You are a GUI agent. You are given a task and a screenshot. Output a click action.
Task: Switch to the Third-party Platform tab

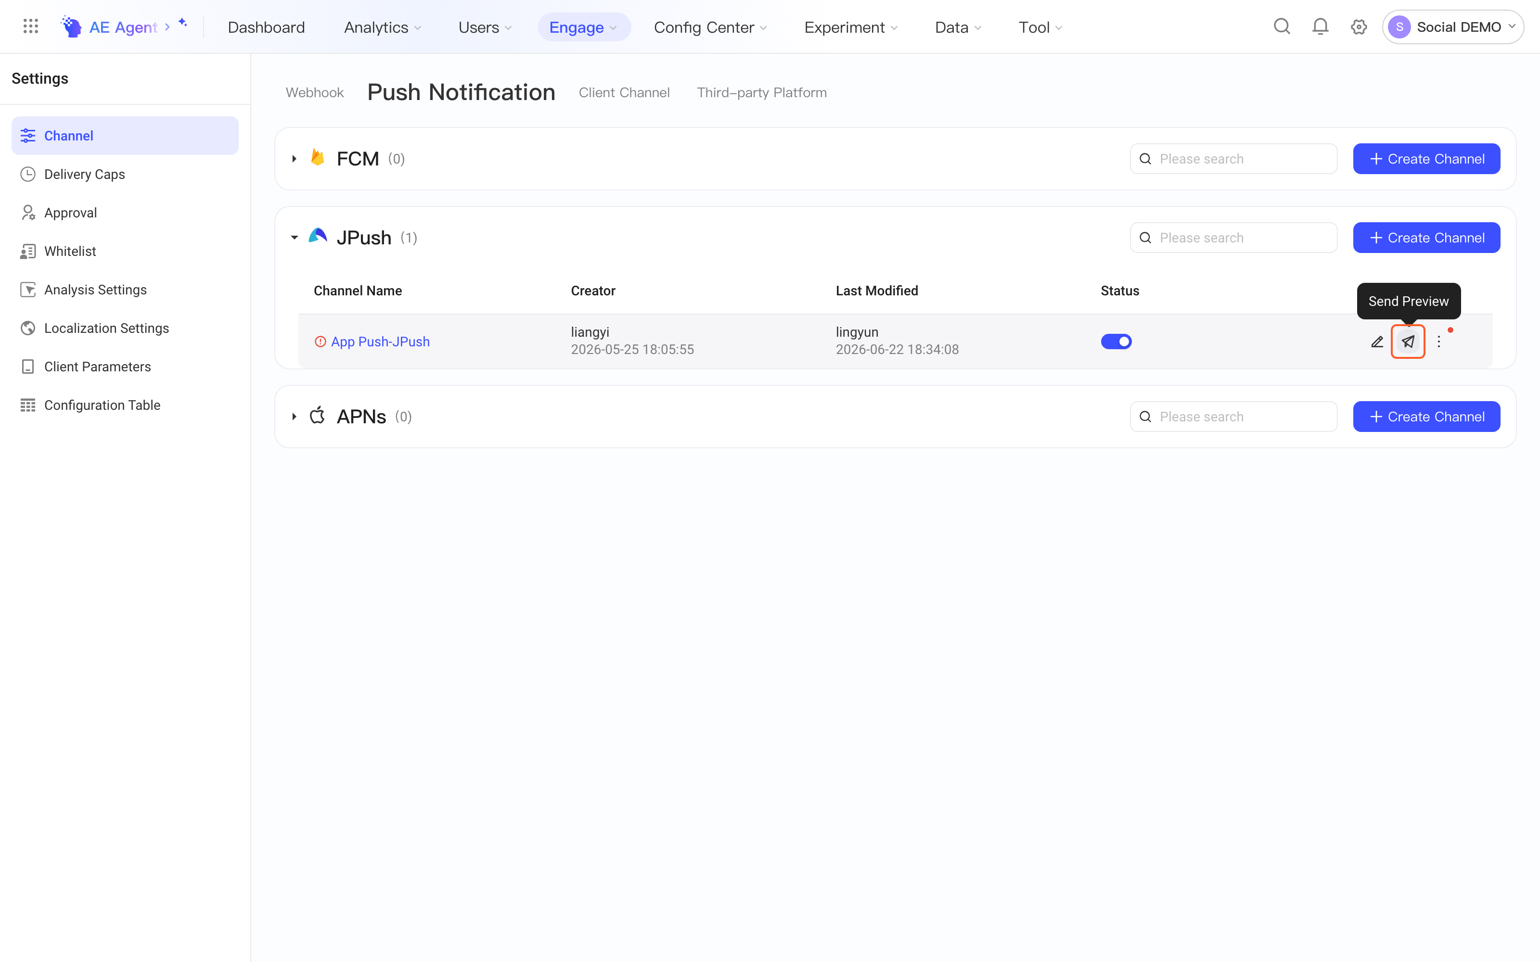pos(762,92)
